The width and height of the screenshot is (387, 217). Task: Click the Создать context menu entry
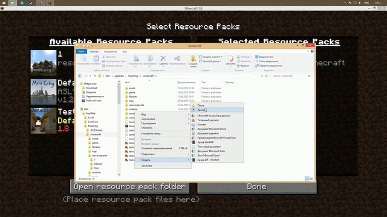click(163, 160)
